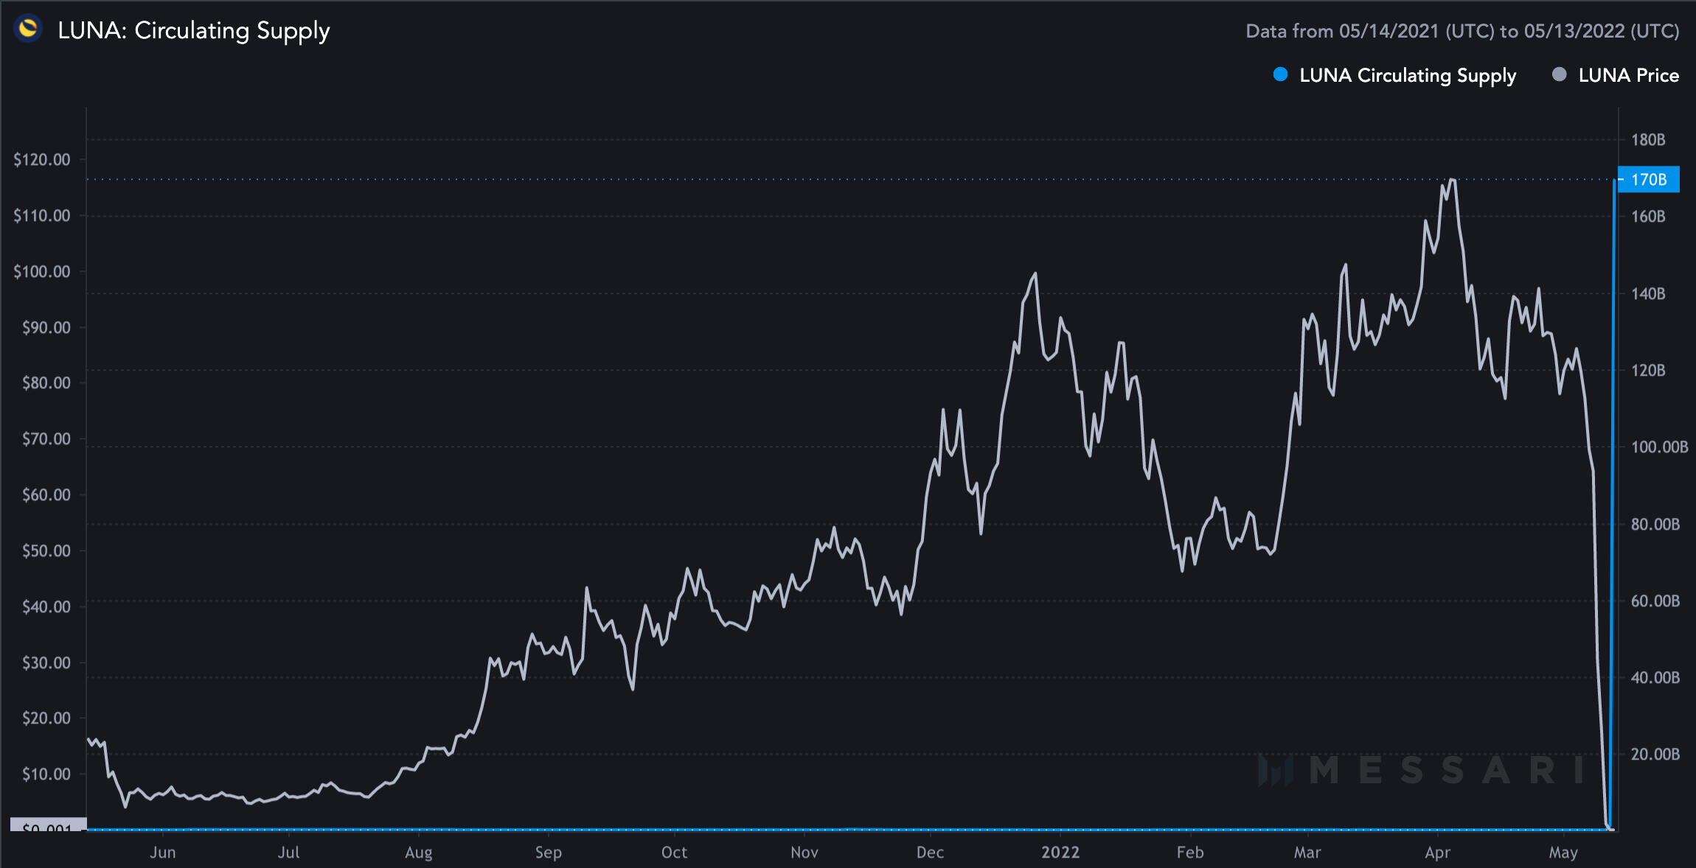Click the chart title LUNA: Circulating Supply

tap(194, 30)
